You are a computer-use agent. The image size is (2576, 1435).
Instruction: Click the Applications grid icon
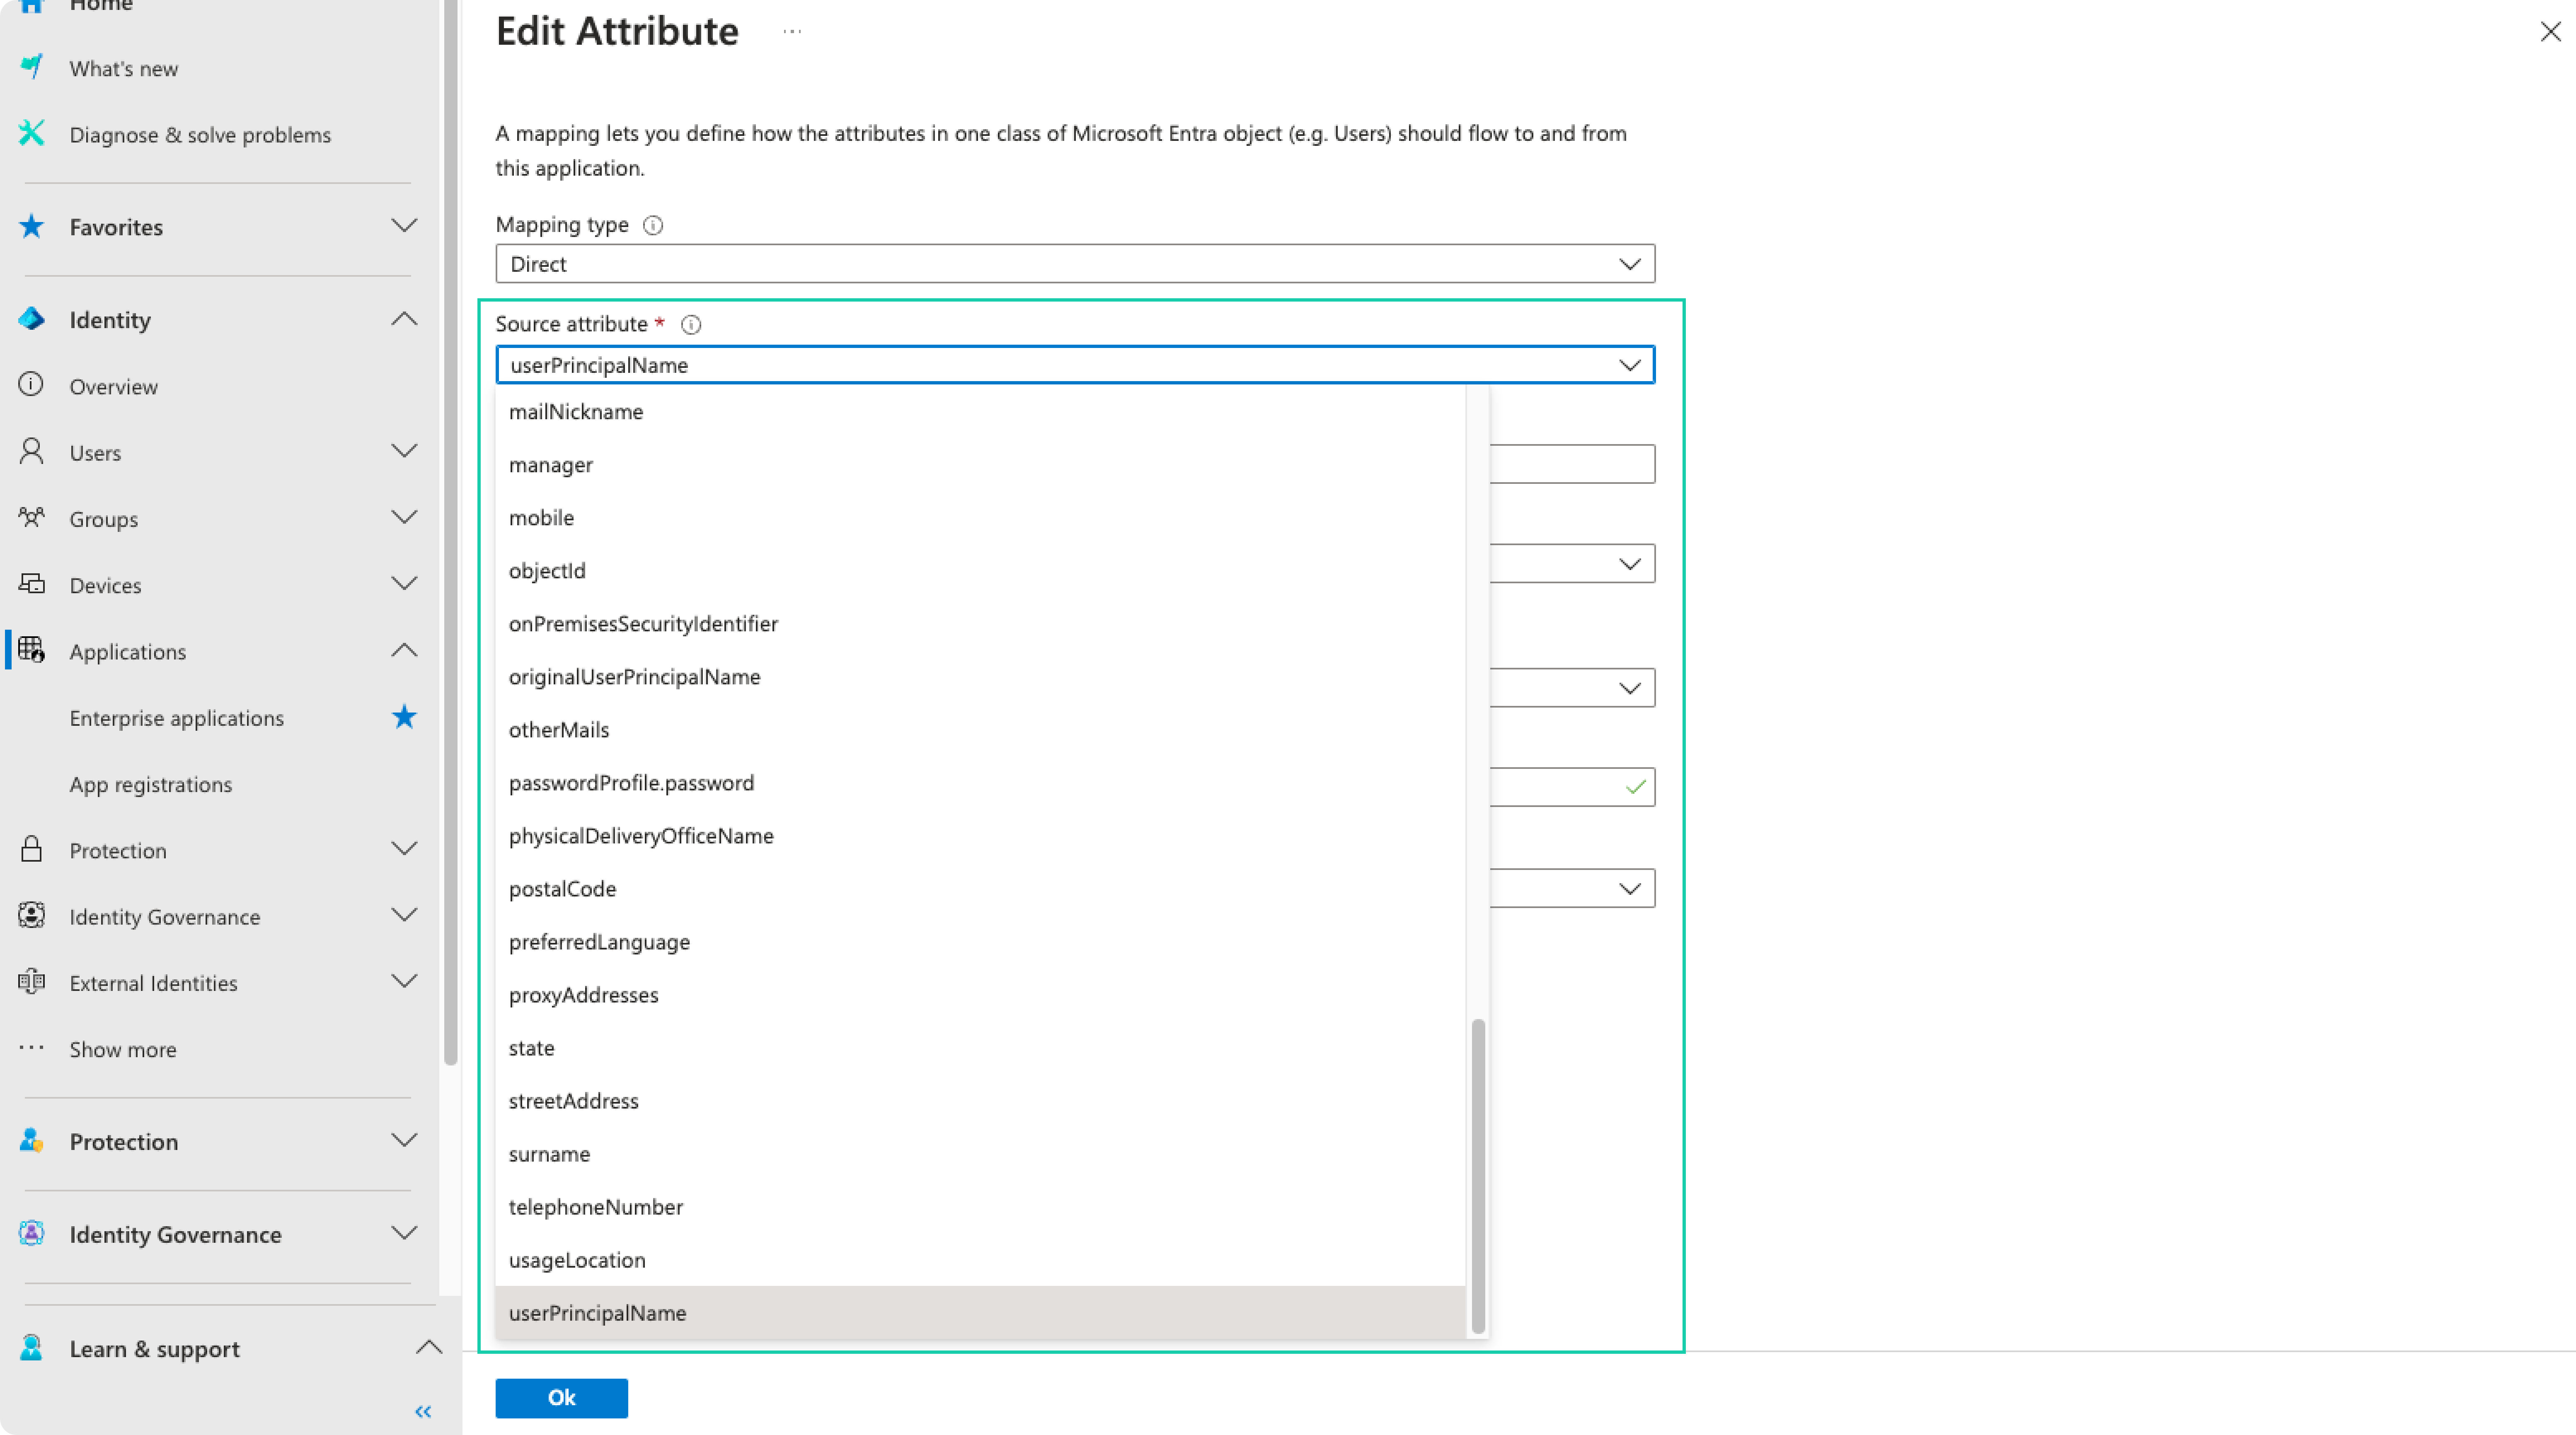click(x=32, y=650)
